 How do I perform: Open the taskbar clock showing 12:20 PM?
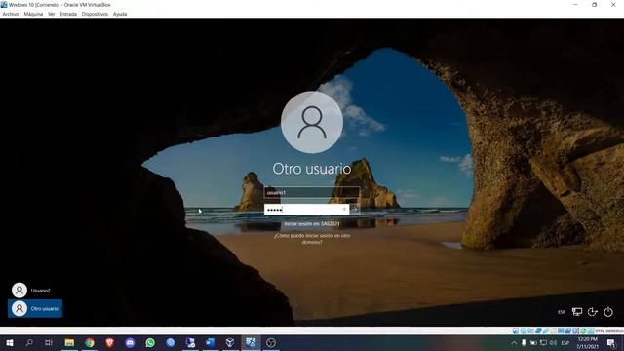click(x=587, y=342)
